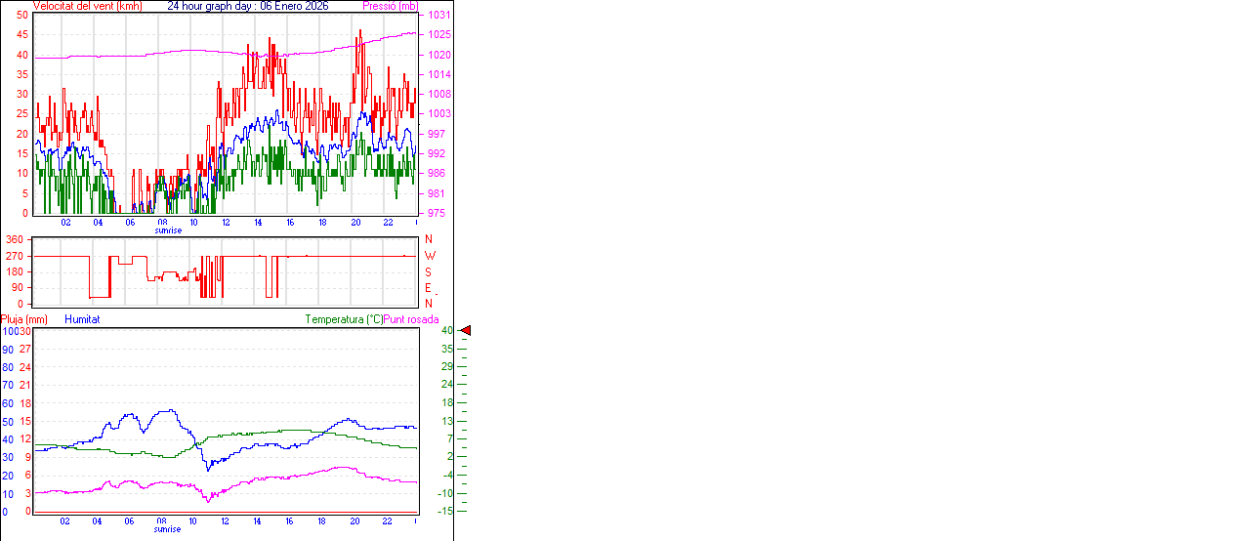1250x541 pixels.
Task: Click the red arrow marker beside temperature scale
Action: [x=466, y=331]
